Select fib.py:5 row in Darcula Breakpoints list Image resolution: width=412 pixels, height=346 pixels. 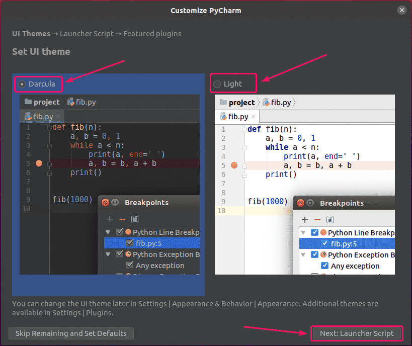[x=152, y=243]
